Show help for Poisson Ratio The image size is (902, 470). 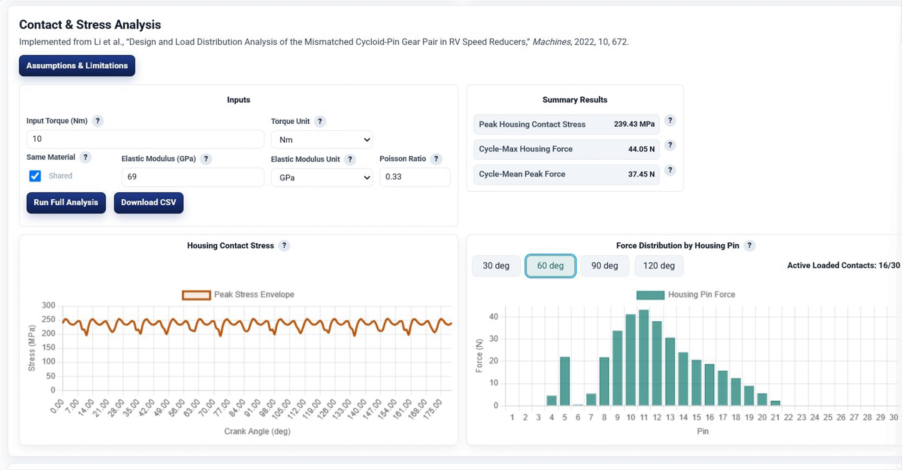click(x=436, y=159)
